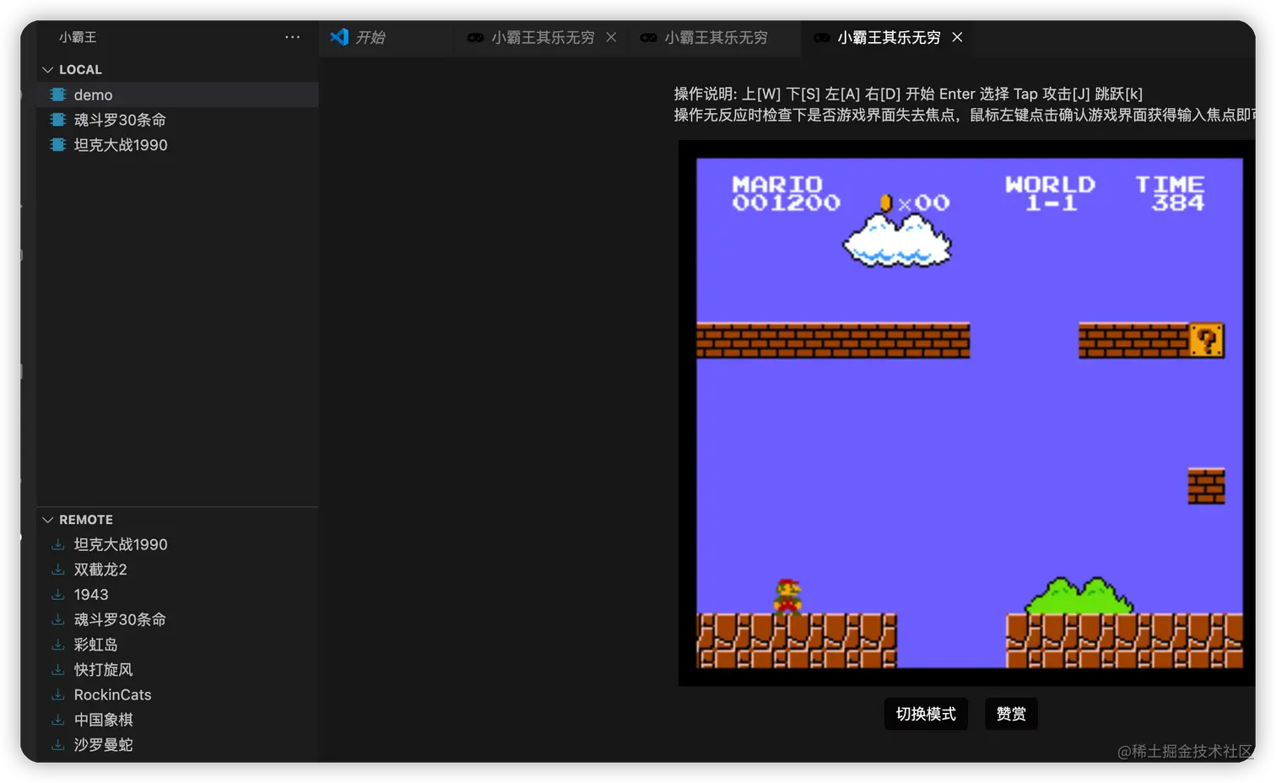
Task: Select remote entry 沙罗曼蛇
Action: pyautogui.click(x=178, y=745)
